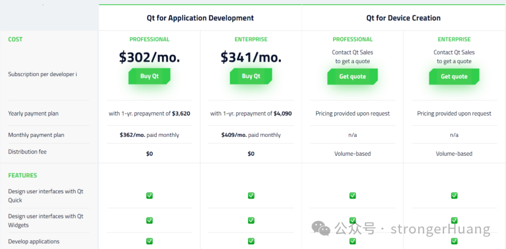Select the Qt for Application Development header

[x=200, y=18]
